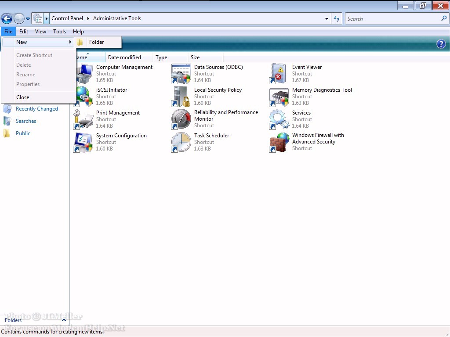Click the Delete entry in File menu
This screenshot has width=450, height=337.
39,65
